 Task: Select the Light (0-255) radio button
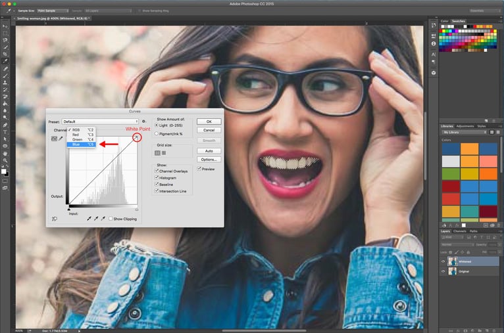[x=157, y=125]
